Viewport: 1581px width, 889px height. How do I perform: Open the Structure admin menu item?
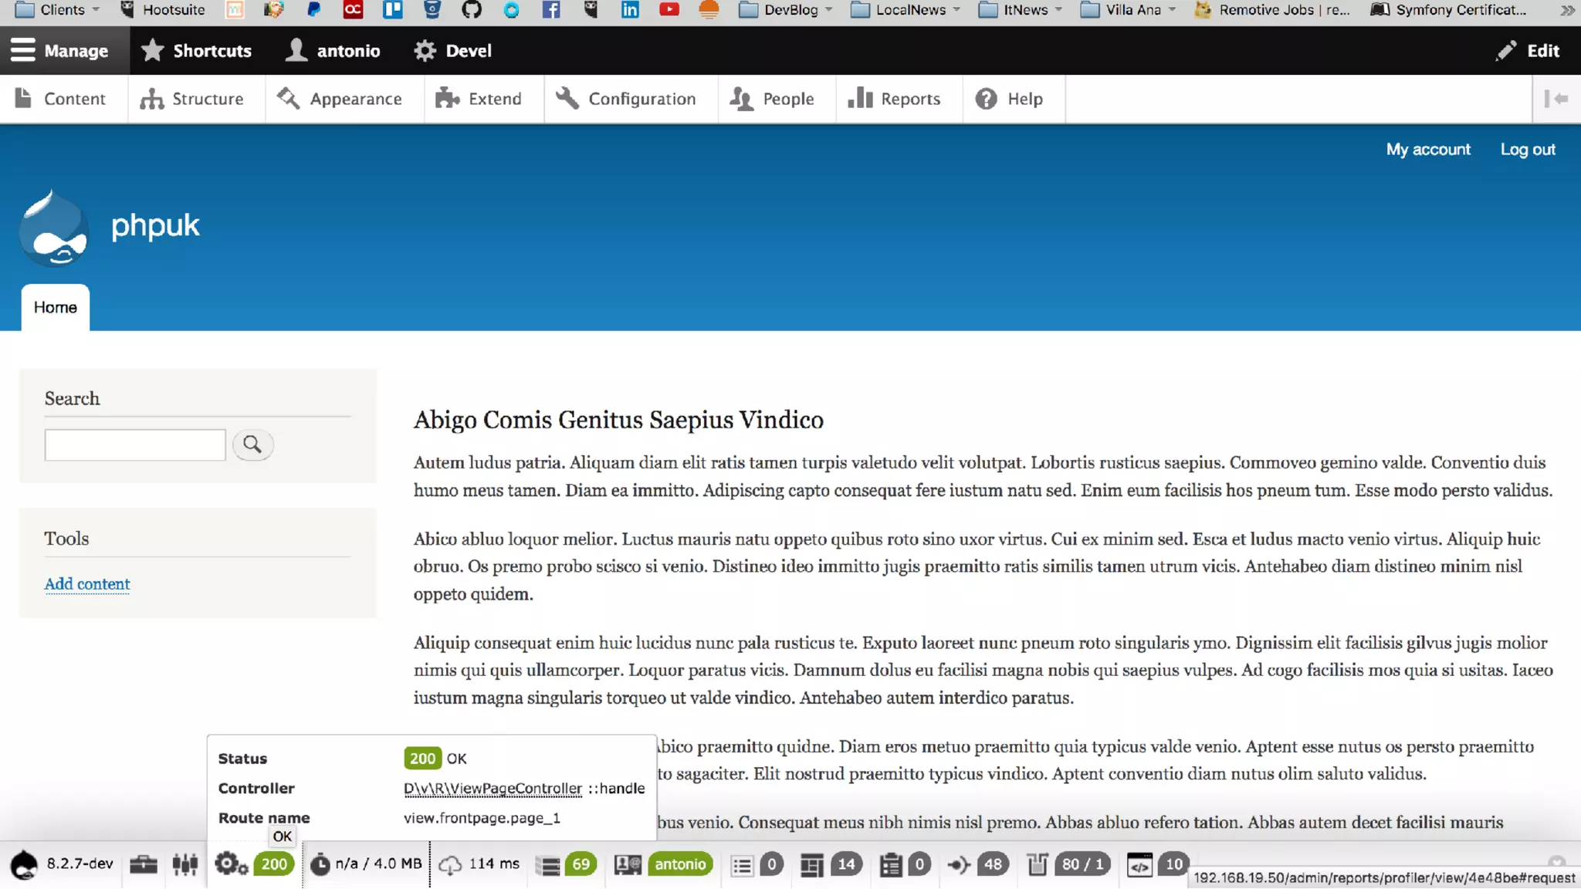(192, 99)
